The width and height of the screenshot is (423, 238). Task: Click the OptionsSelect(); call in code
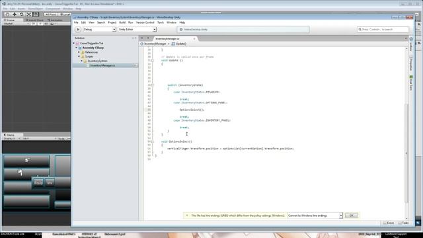192,110
